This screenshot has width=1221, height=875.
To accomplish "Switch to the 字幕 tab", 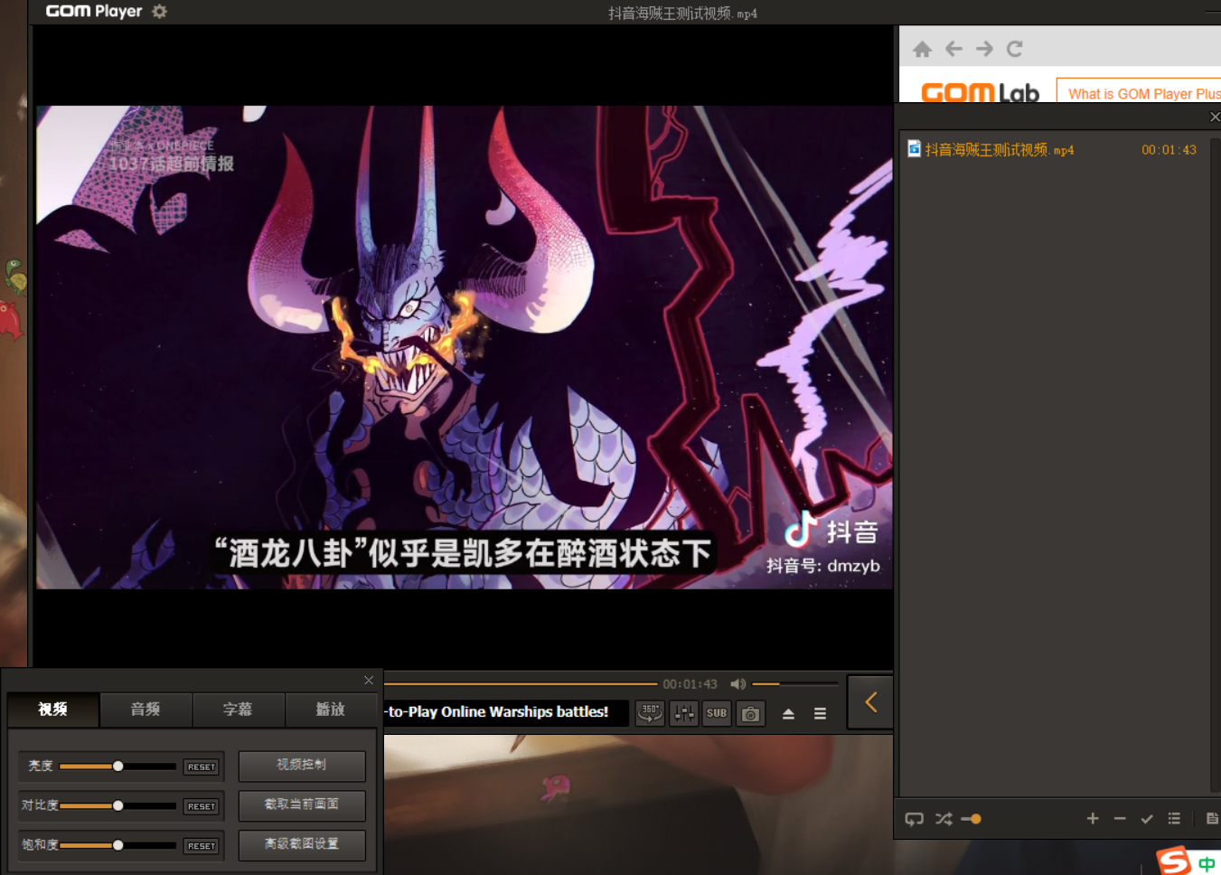I will 239,710.
